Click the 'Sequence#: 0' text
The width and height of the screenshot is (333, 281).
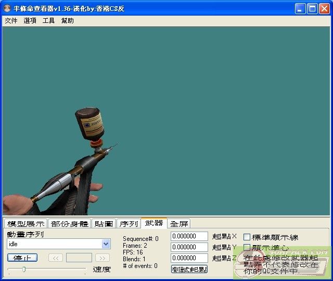[x=140, y=239]
